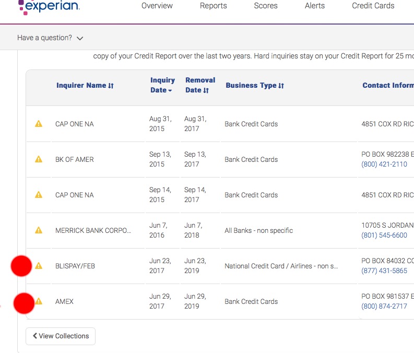This screenshot has width=414, height=353.
Task: Click warning icon beside BLISPAY/FEB
Action: [x=39, y=266]
